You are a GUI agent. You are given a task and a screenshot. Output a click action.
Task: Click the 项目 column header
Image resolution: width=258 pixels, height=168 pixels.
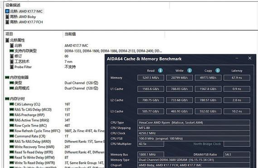pos(9,34)
